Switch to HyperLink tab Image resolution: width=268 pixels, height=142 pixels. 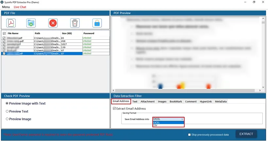tap(206, 102)
